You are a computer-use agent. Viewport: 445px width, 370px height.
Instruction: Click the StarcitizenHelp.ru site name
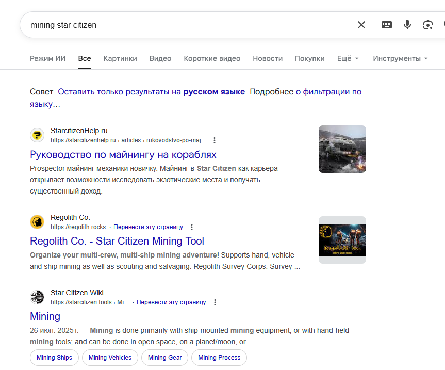click(x=79, y=131)
